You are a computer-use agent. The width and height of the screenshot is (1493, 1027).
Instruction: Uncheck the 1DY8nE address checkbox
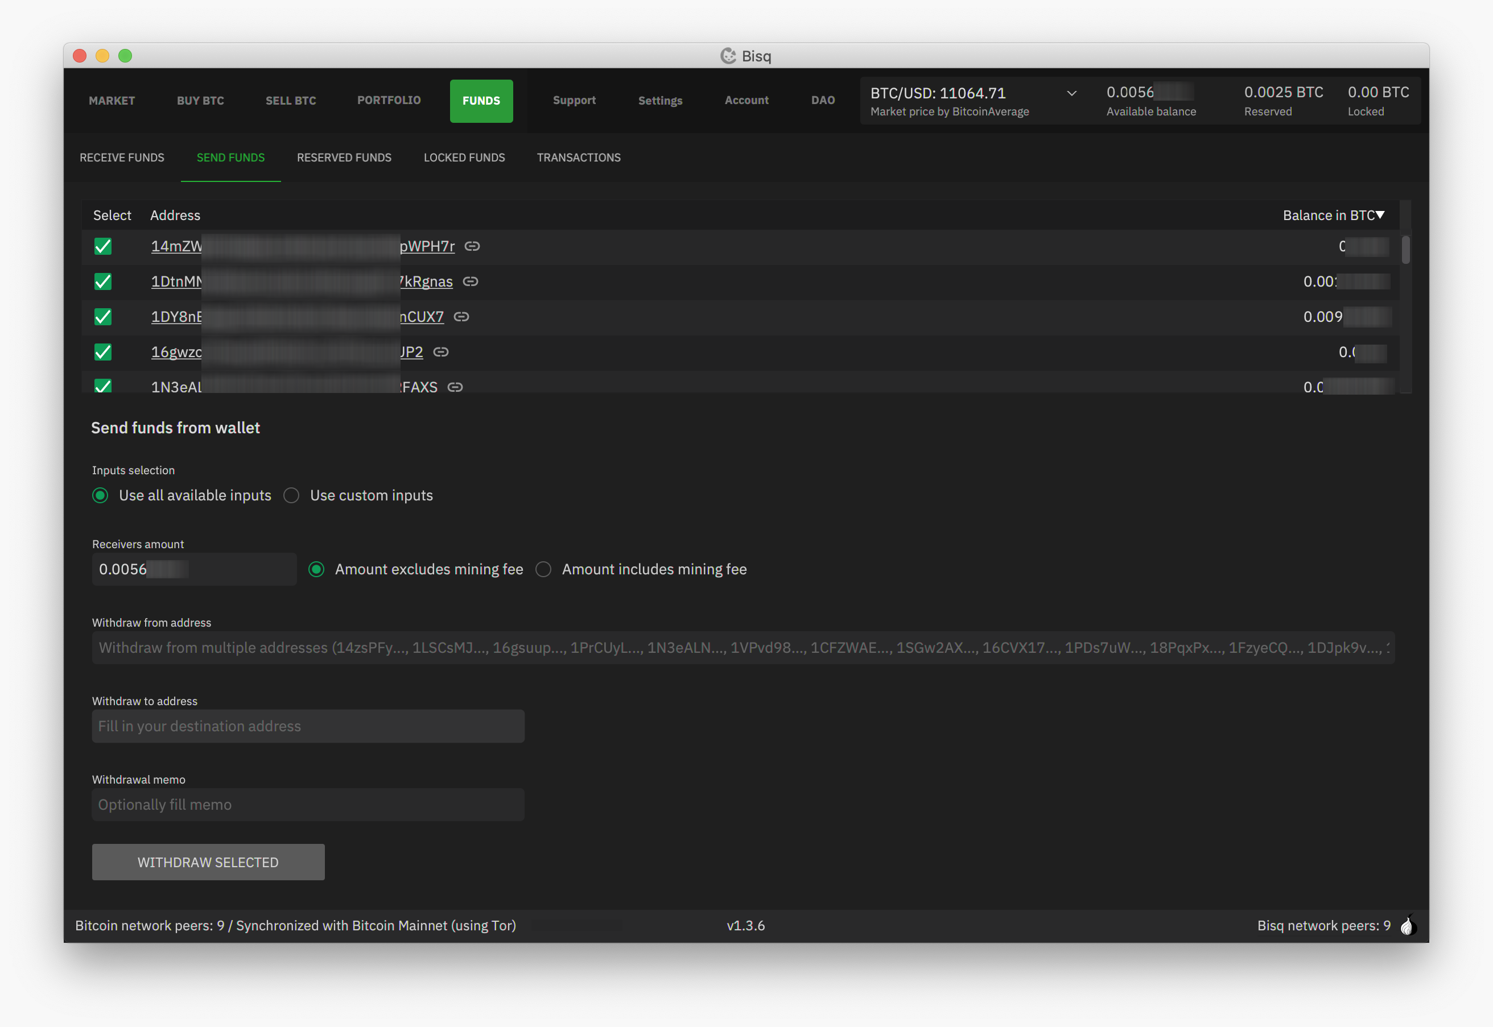pos(103,317)
